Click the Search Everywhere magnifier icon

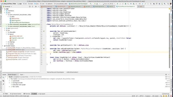[168, 4]
